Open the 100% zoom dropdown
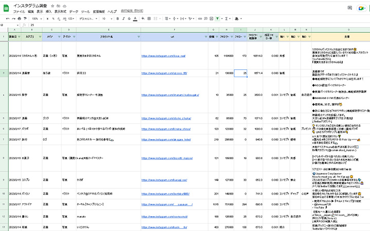The width and height of the screenshot is (370, 231). pos(36,18)
